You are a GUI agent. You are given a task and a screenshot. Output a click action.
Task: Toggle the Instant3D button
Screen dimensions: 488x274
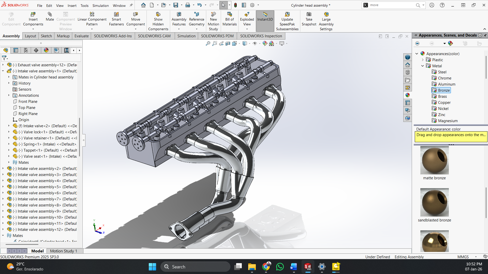(x=265, y=19)
